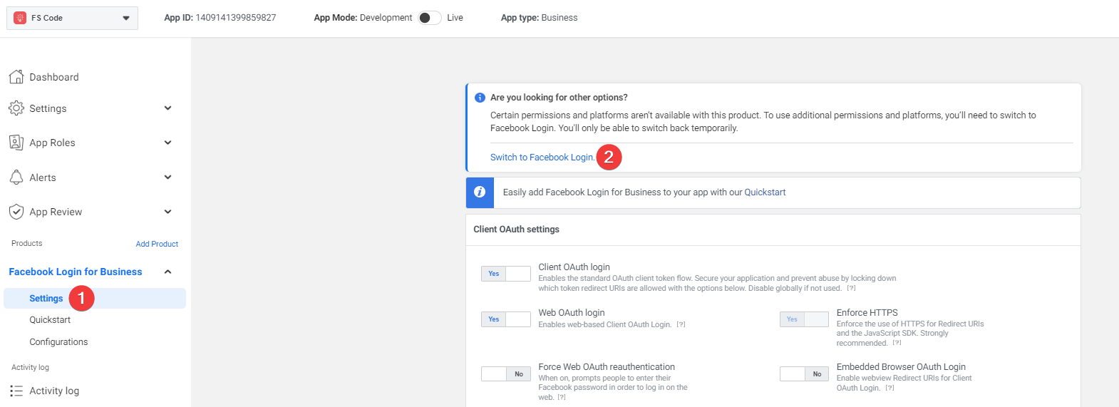Click the blue info icon beside 'Are you looking'
Viewport: 1119px width, 407px height.
pyautogui.click(x=480, y=98)
